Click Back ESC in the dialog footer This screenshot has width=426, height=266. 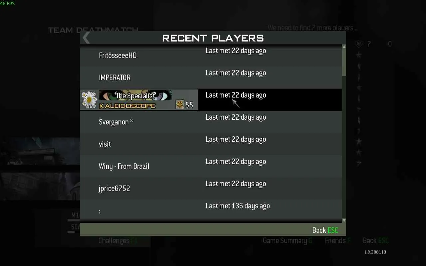[x=325, y=230]
